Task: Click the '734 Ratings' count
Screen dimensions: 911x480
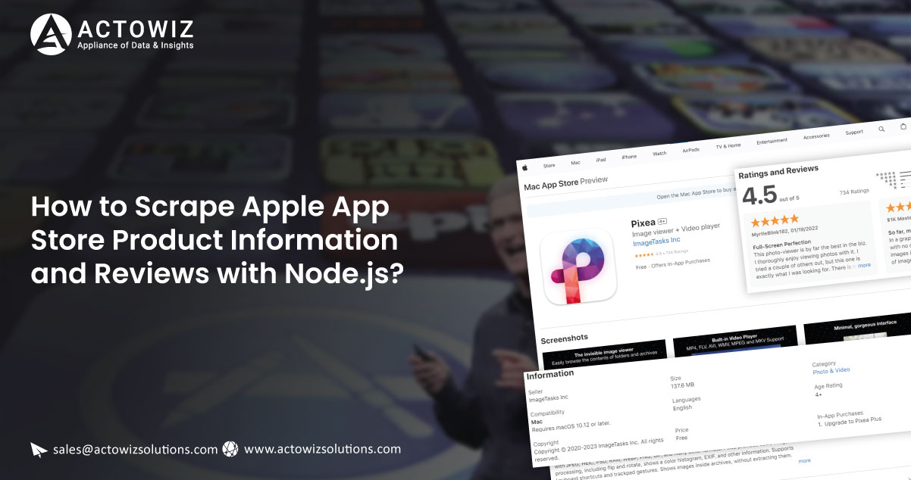Action: [x=854, y=192]
